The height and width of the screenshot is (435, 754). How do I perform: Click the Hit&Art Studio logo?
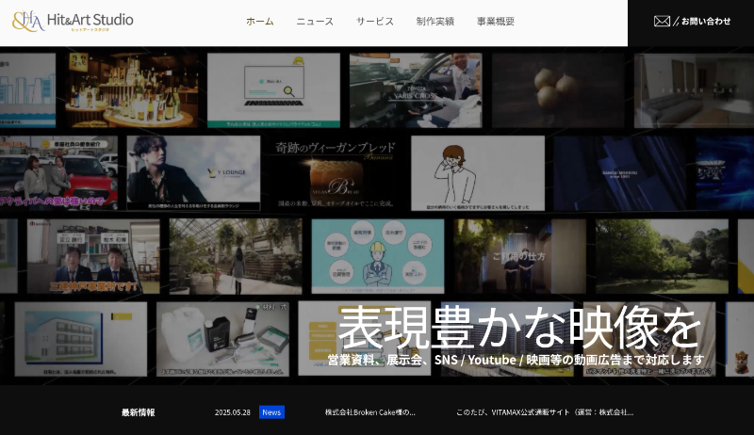point(73,21)
